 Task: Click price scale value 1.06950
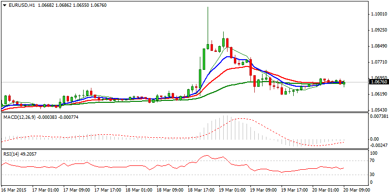(379, 78)
